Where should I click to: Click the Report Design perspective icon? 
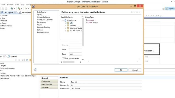point(167,8)
